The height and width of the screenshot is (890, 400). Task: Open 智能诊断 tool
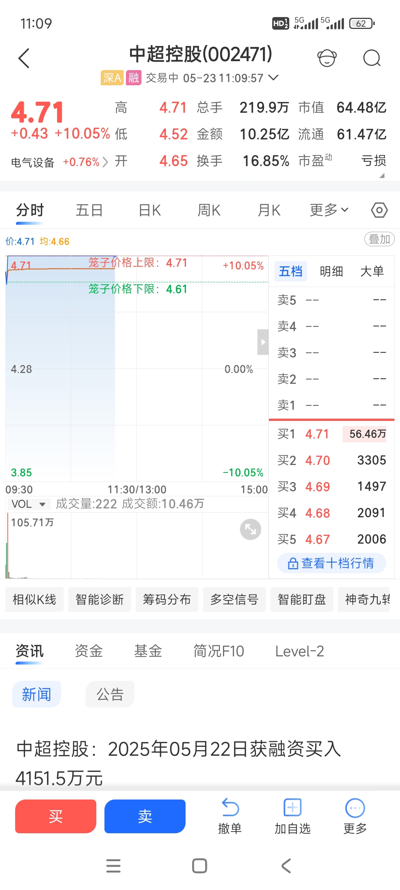(100, 599)
